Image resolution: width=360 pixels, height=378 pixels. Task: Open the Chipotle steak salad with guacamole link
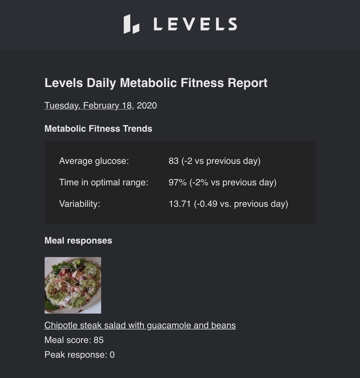coord(140,325)
